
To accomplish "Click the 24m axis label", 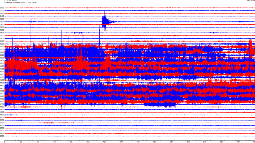I will pyautogui.click(x=205, y=142).
